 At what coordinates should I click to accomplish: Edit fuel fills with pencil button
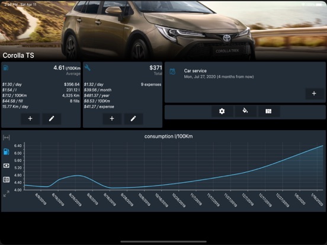coord(52,119)
